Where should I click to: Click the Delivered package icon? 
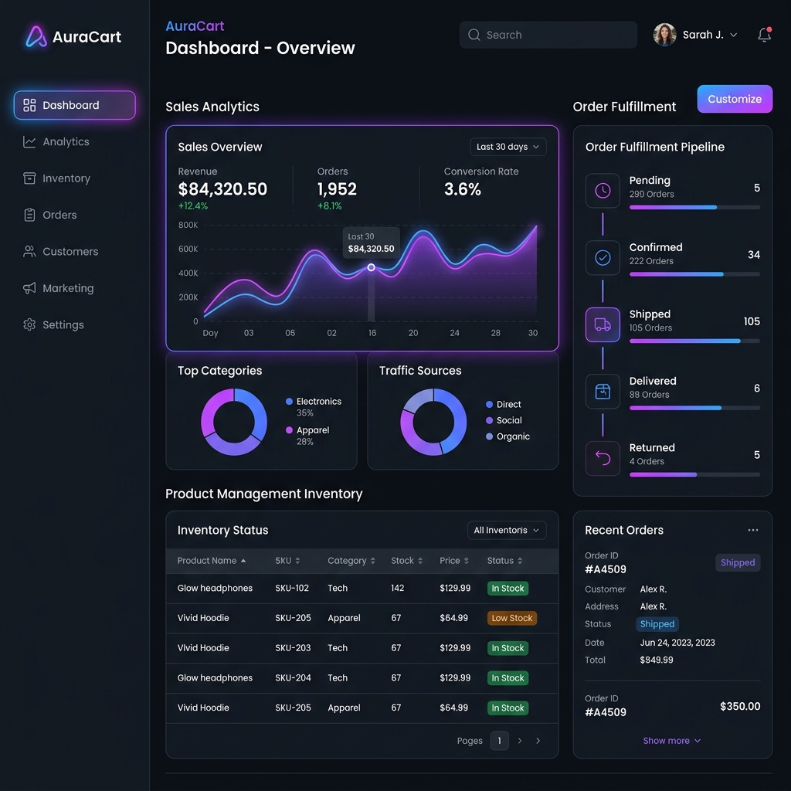(603, 391)
